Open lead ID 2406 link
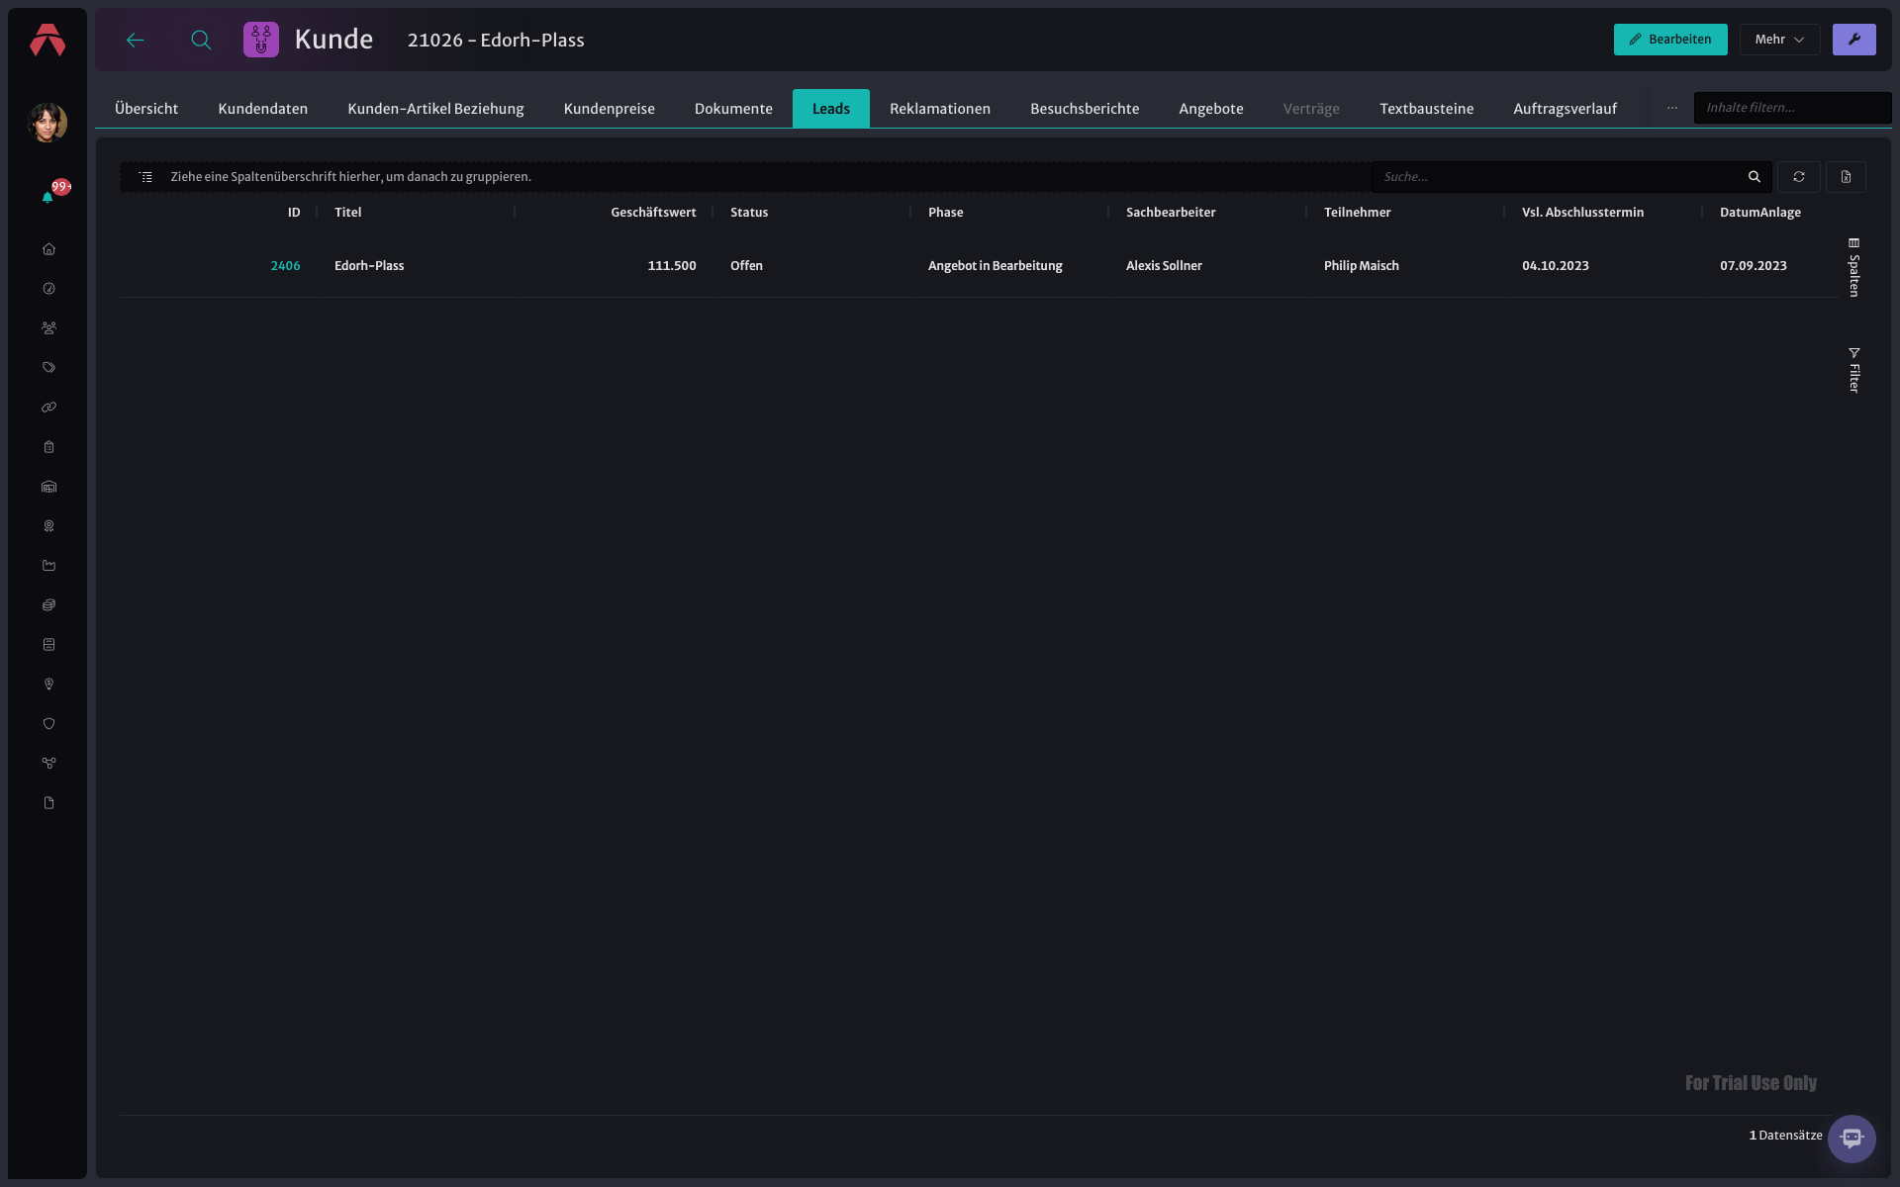 (285, 266)
